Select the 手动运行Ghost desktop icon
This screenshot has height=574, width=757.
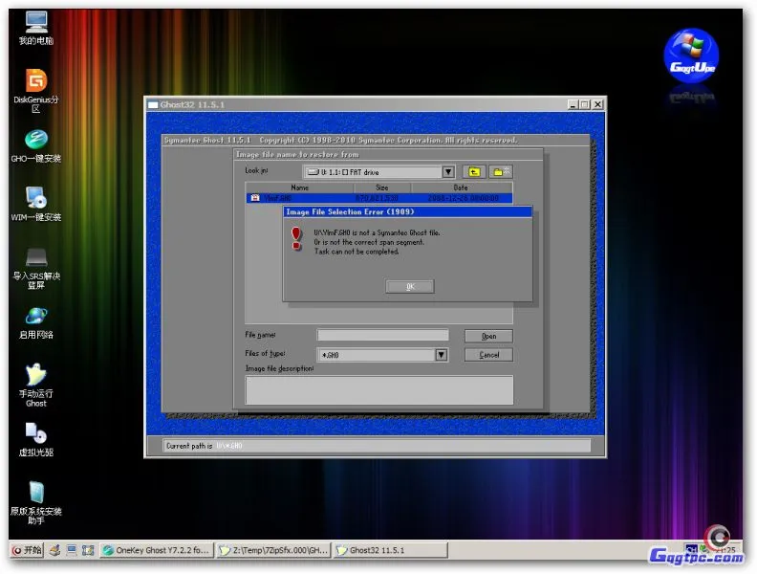(36, 386)
